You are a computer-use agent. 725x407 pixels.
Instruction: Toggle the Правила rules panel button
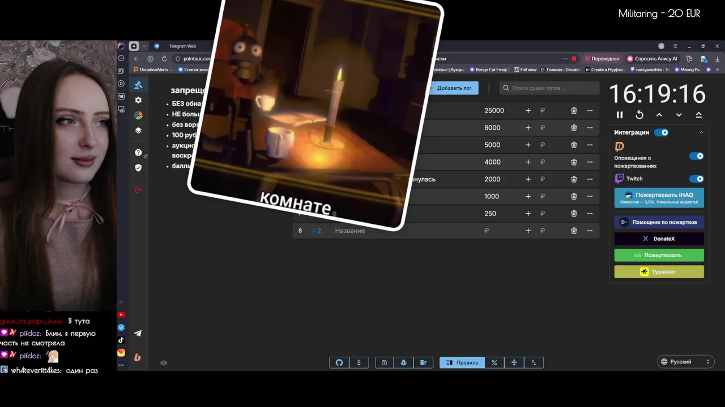462,363
